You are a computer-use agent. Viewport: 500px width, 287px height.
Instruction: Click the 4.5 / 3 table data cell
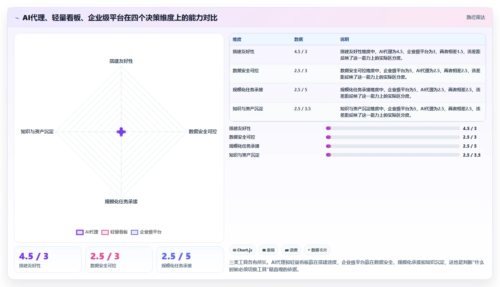pos(301,52)
